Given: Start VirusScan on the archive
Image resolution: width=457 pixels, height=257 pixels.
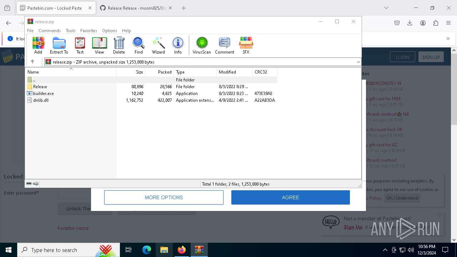Looking at the screenshot, I should tap(202, 45).
